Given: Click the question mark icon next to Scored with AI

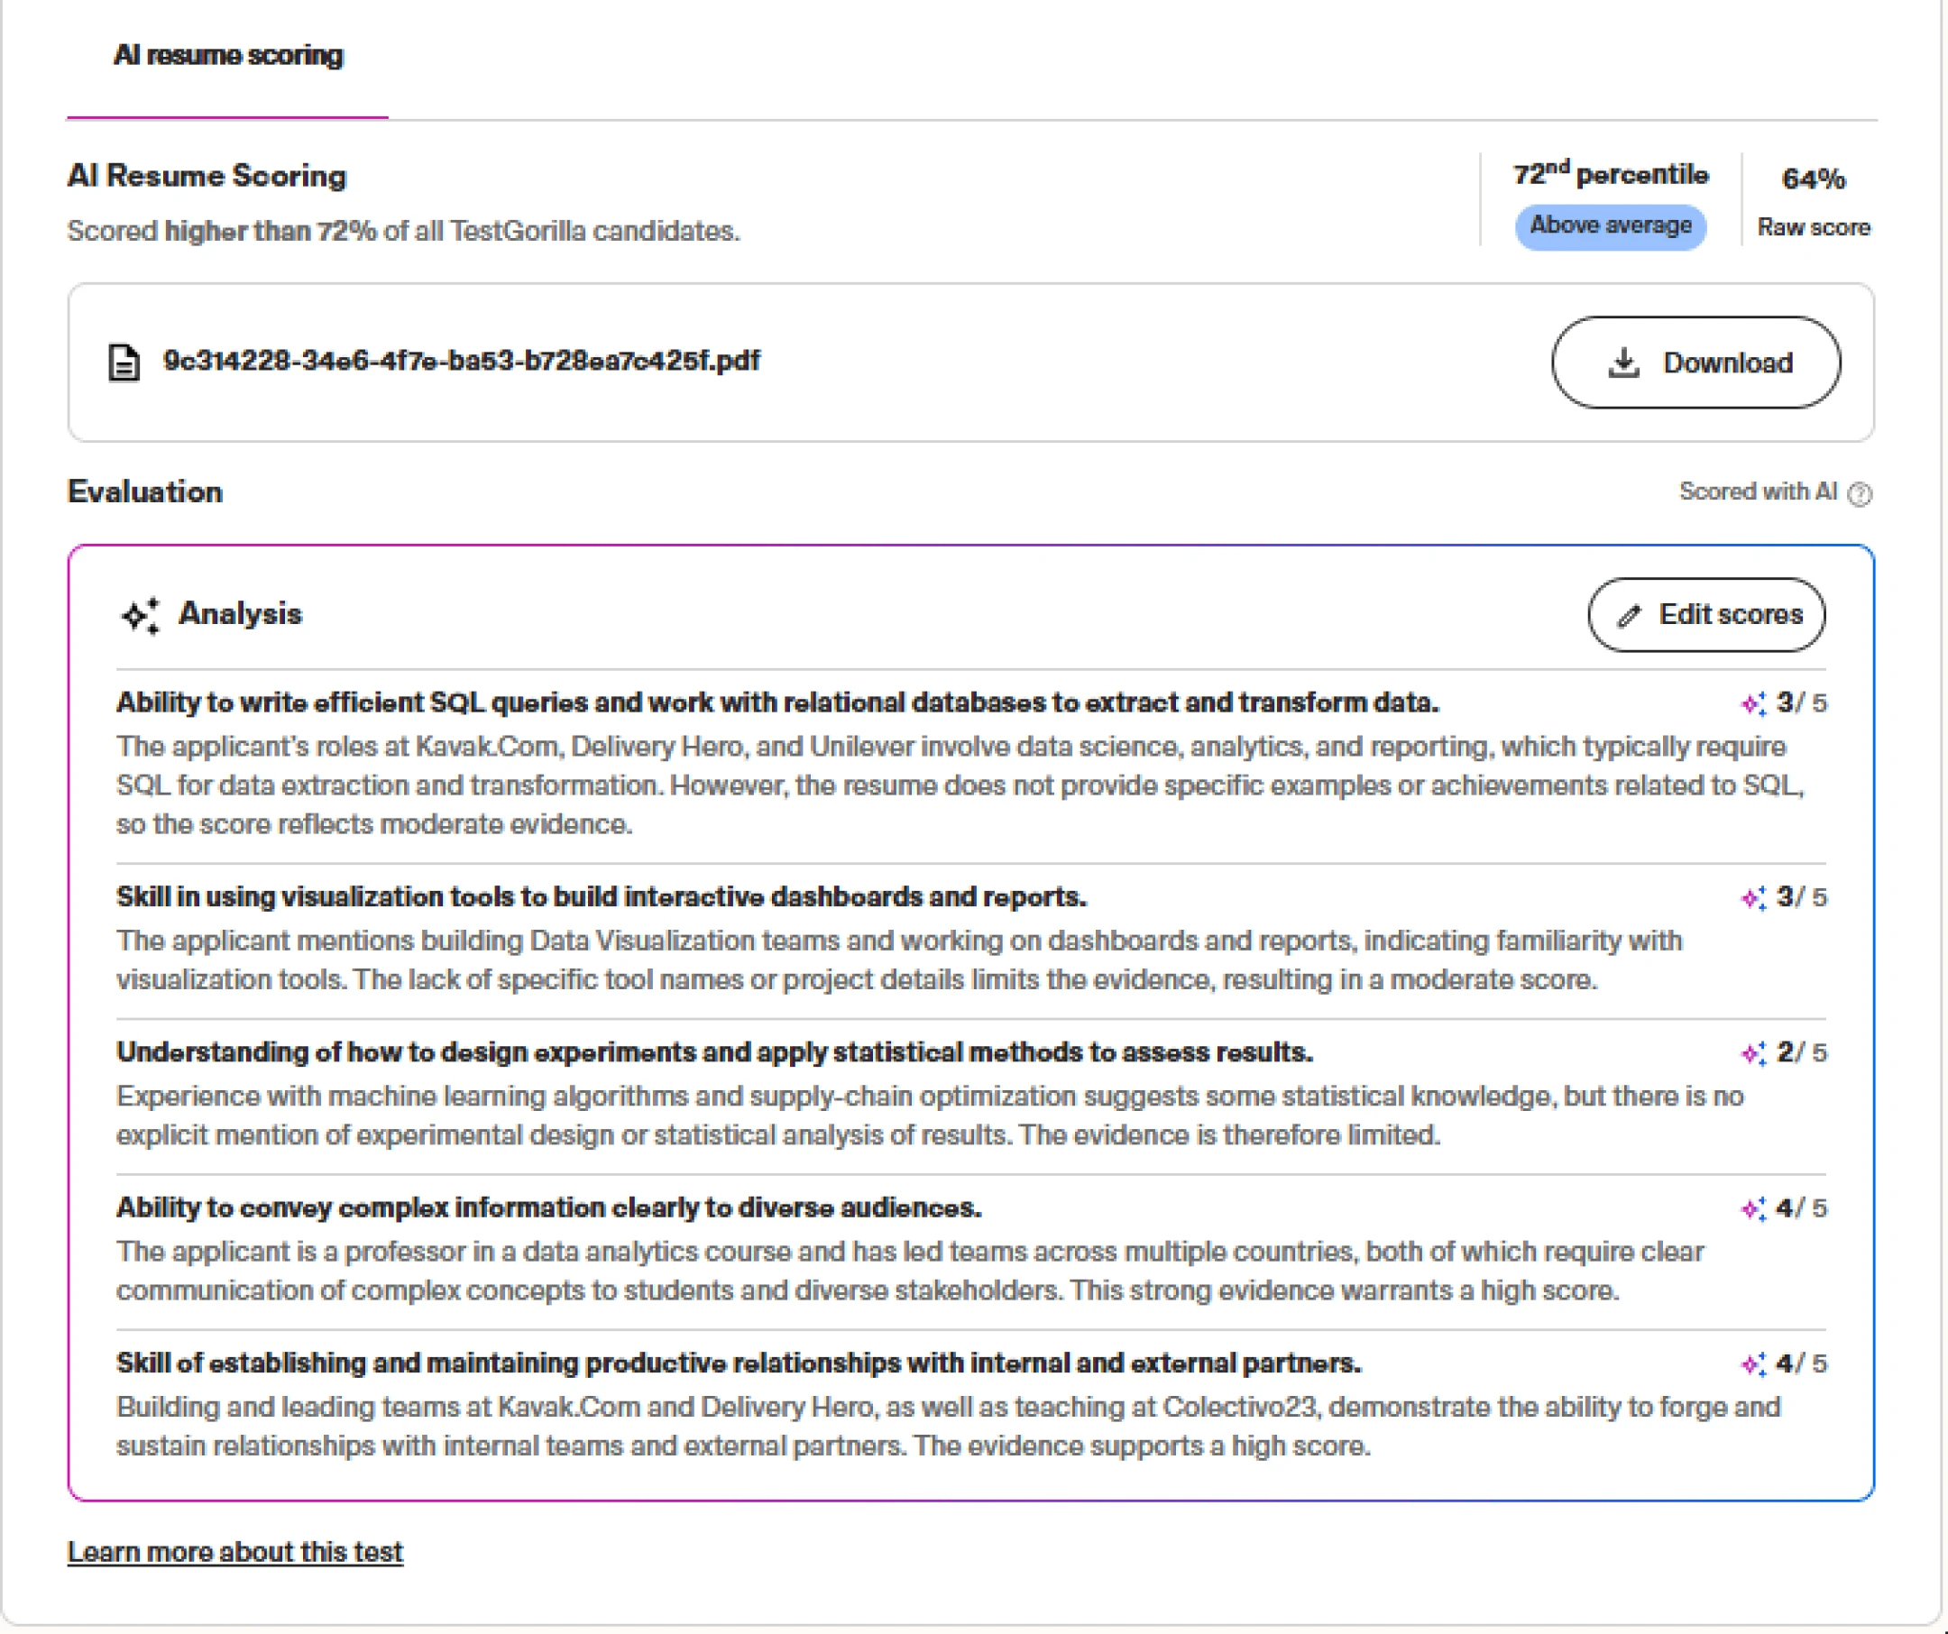Looking at the screenshot, I should pyautogui.click(x=1860, y=493).
